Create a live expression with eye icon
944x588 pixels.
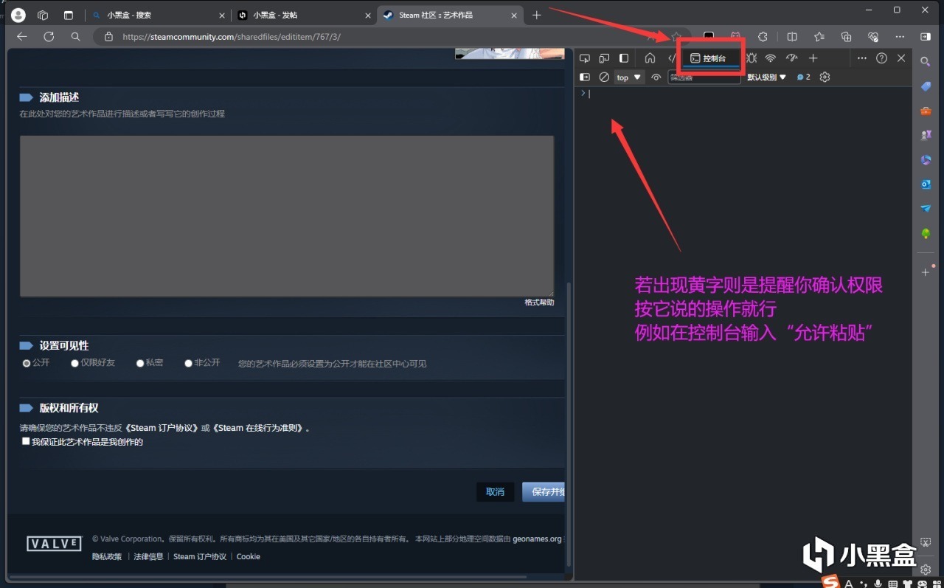656,77
